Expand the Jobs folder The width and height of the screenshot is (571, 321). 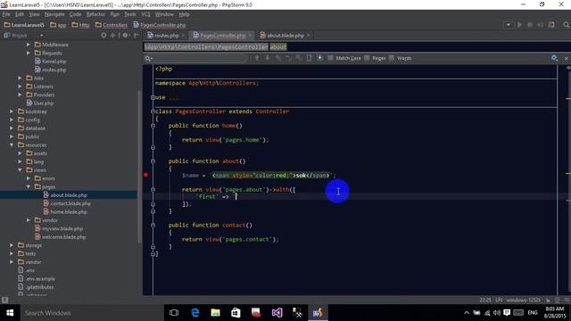pos(20,78)
